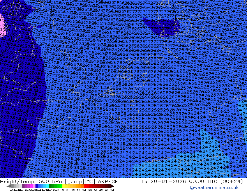Click the Height/Temp. 500 hPa title text
247x191 pixels.
[x=32, y=182]
